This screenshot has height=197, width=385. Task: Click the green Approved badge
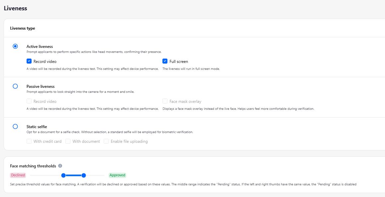tap(117, 175)
